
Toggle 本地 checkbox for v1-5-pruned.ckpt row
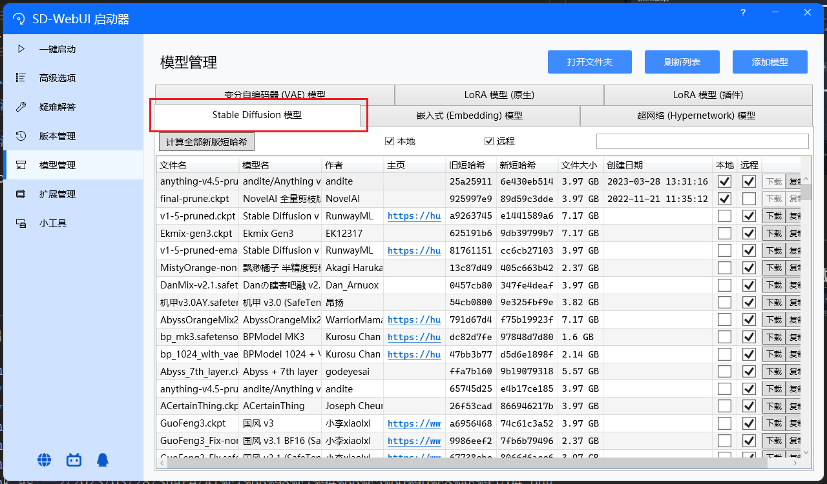point(725,216)
